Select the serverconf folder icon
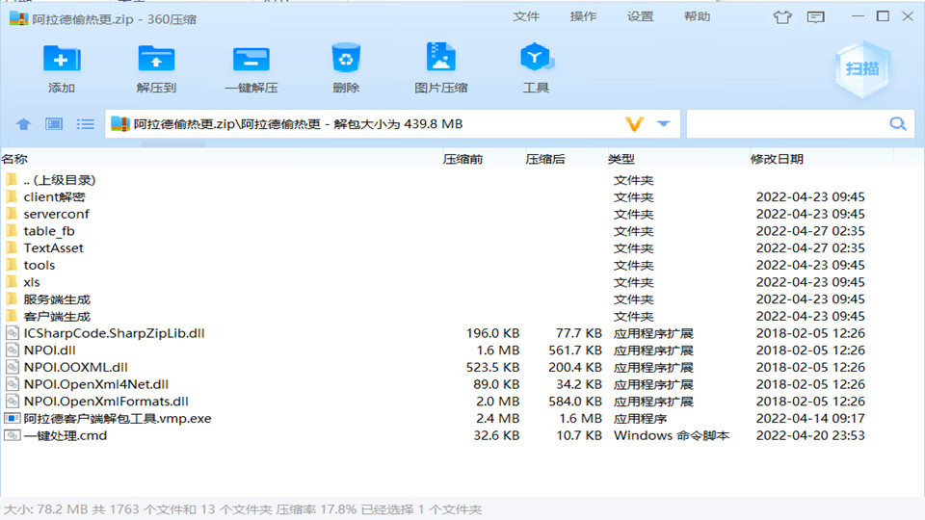The height and width of the screenshot is (520, 925). 12,214
